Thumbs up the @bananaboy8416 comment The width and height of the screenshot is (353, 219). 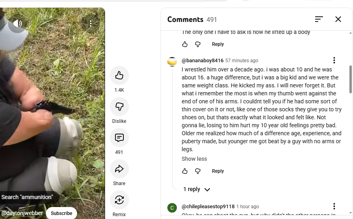(185, 171)
